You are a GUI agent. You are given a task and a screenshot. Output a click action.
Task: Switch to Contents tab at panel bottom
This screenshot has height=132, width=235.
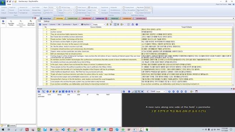tap(11, 125)
